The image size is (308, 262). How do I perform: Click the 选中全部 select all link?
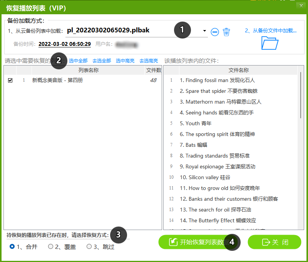[78, 61]
